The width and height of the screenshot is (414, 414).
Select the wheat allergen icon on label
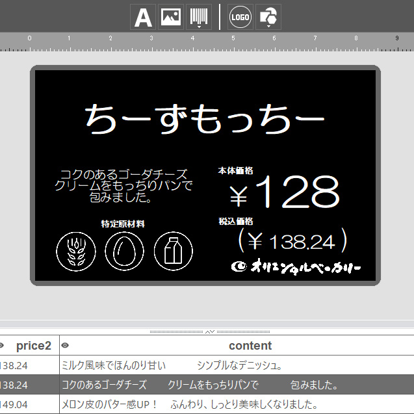pyautogui.click(x=76, y=250)
